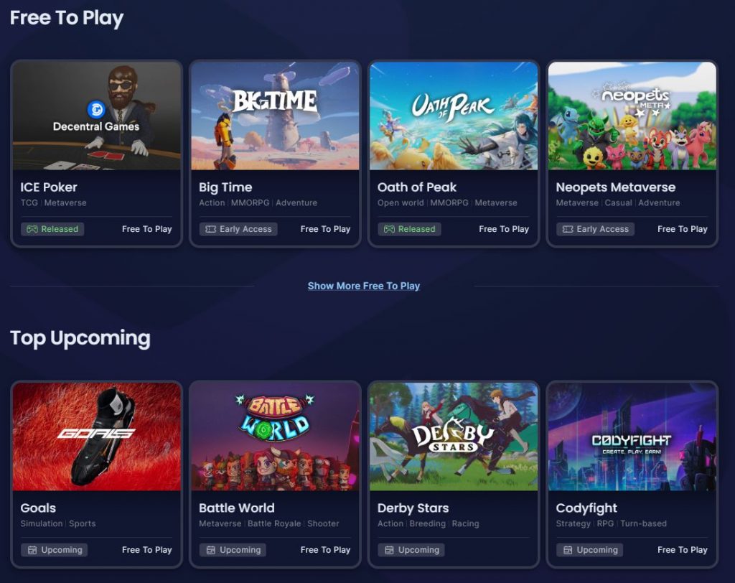Screen dimensions: 735x583
Task: Click the ticket icon on Neopets Metaverse's Early Access badge
Action: point(568,229)
